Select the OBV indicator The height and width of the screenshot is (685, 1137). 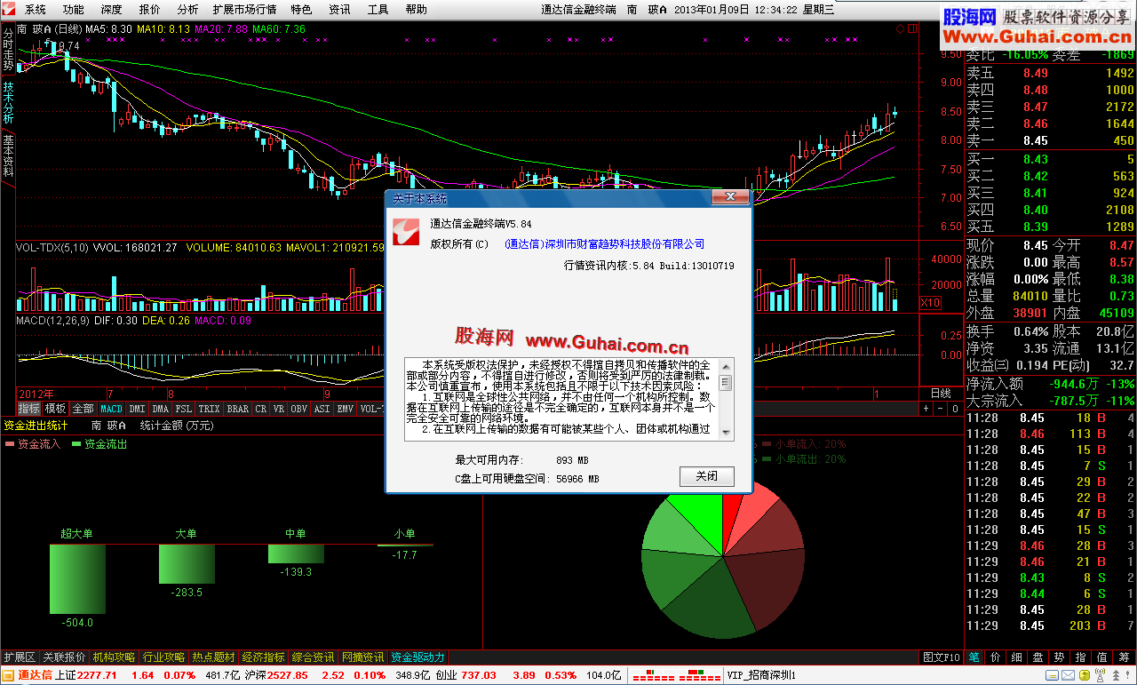pos(299,409)
